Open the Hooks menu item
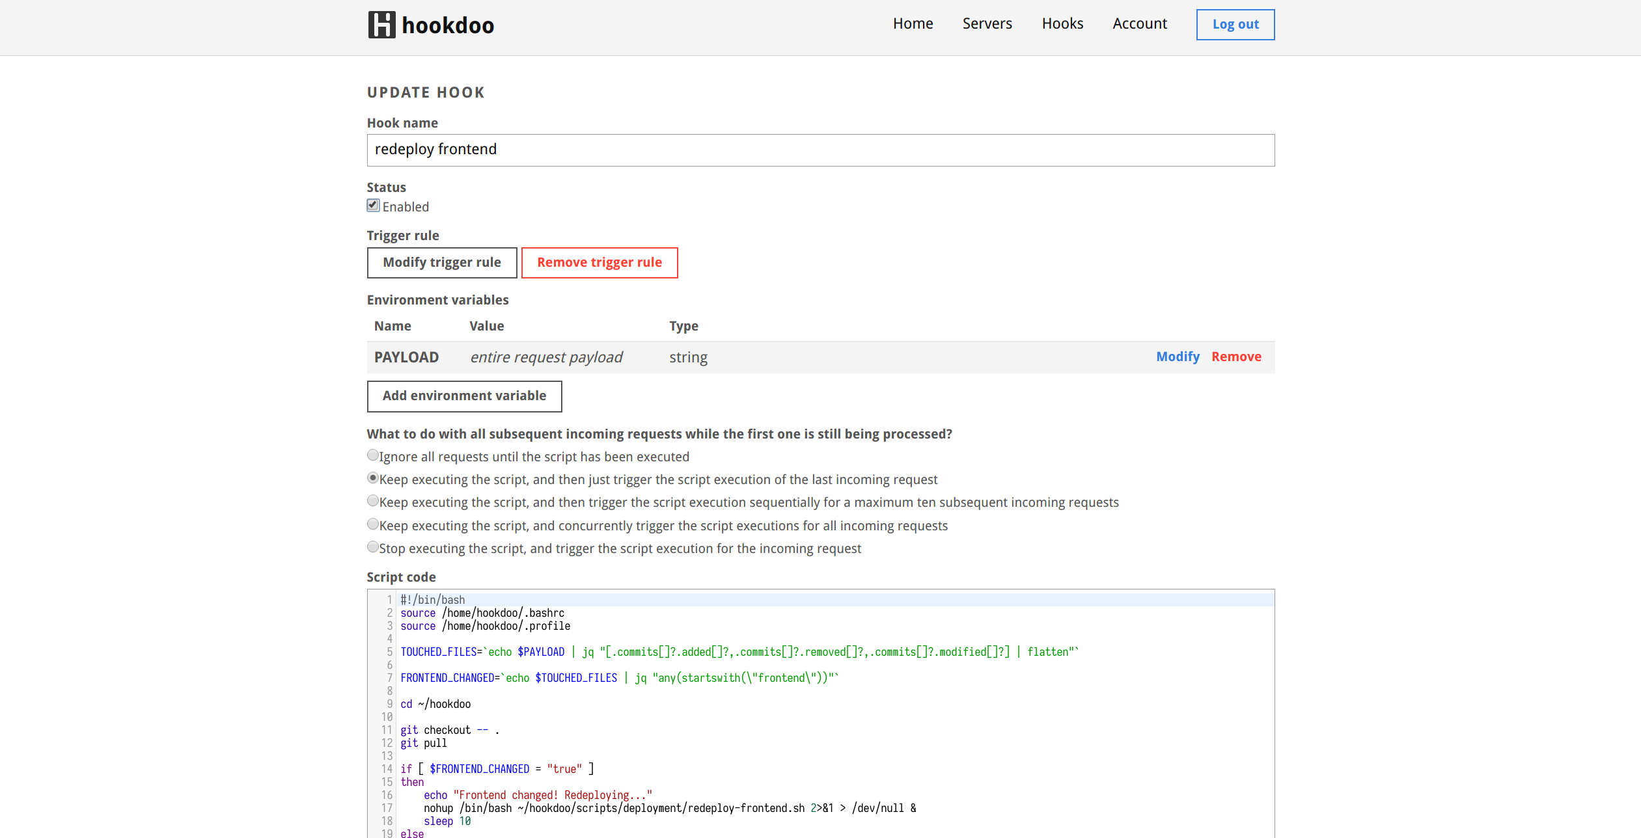 [1062, 24]
